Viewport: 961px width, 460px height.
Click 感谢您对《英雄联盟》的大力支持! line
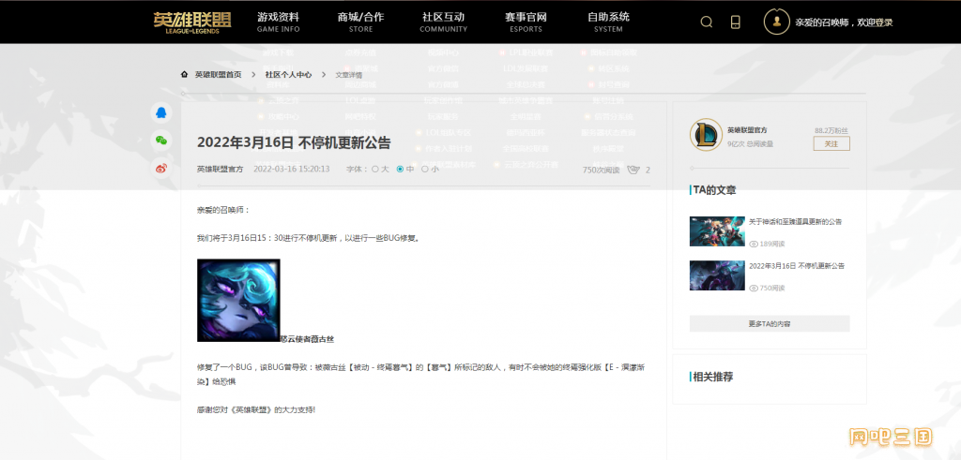pyautogui.click(x=255, y=409)
